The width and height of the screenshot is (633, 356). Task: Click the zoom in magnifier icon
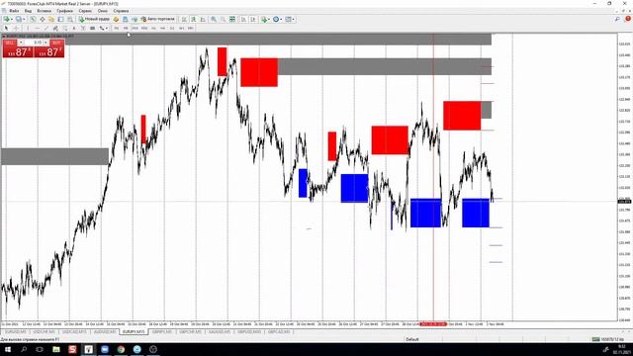[x=214, y=19]
